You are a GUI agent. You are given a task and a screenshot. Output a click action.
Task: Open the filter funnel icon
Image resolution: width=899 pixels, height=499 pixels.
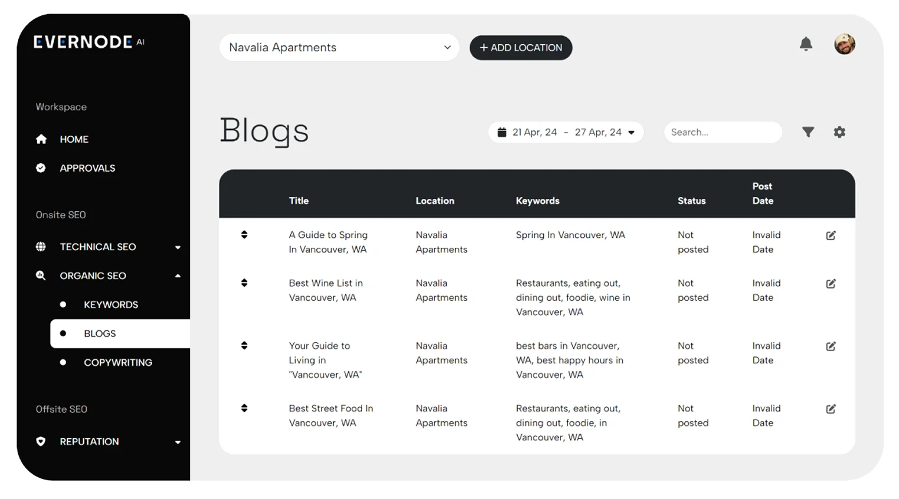tap(808, 132)
